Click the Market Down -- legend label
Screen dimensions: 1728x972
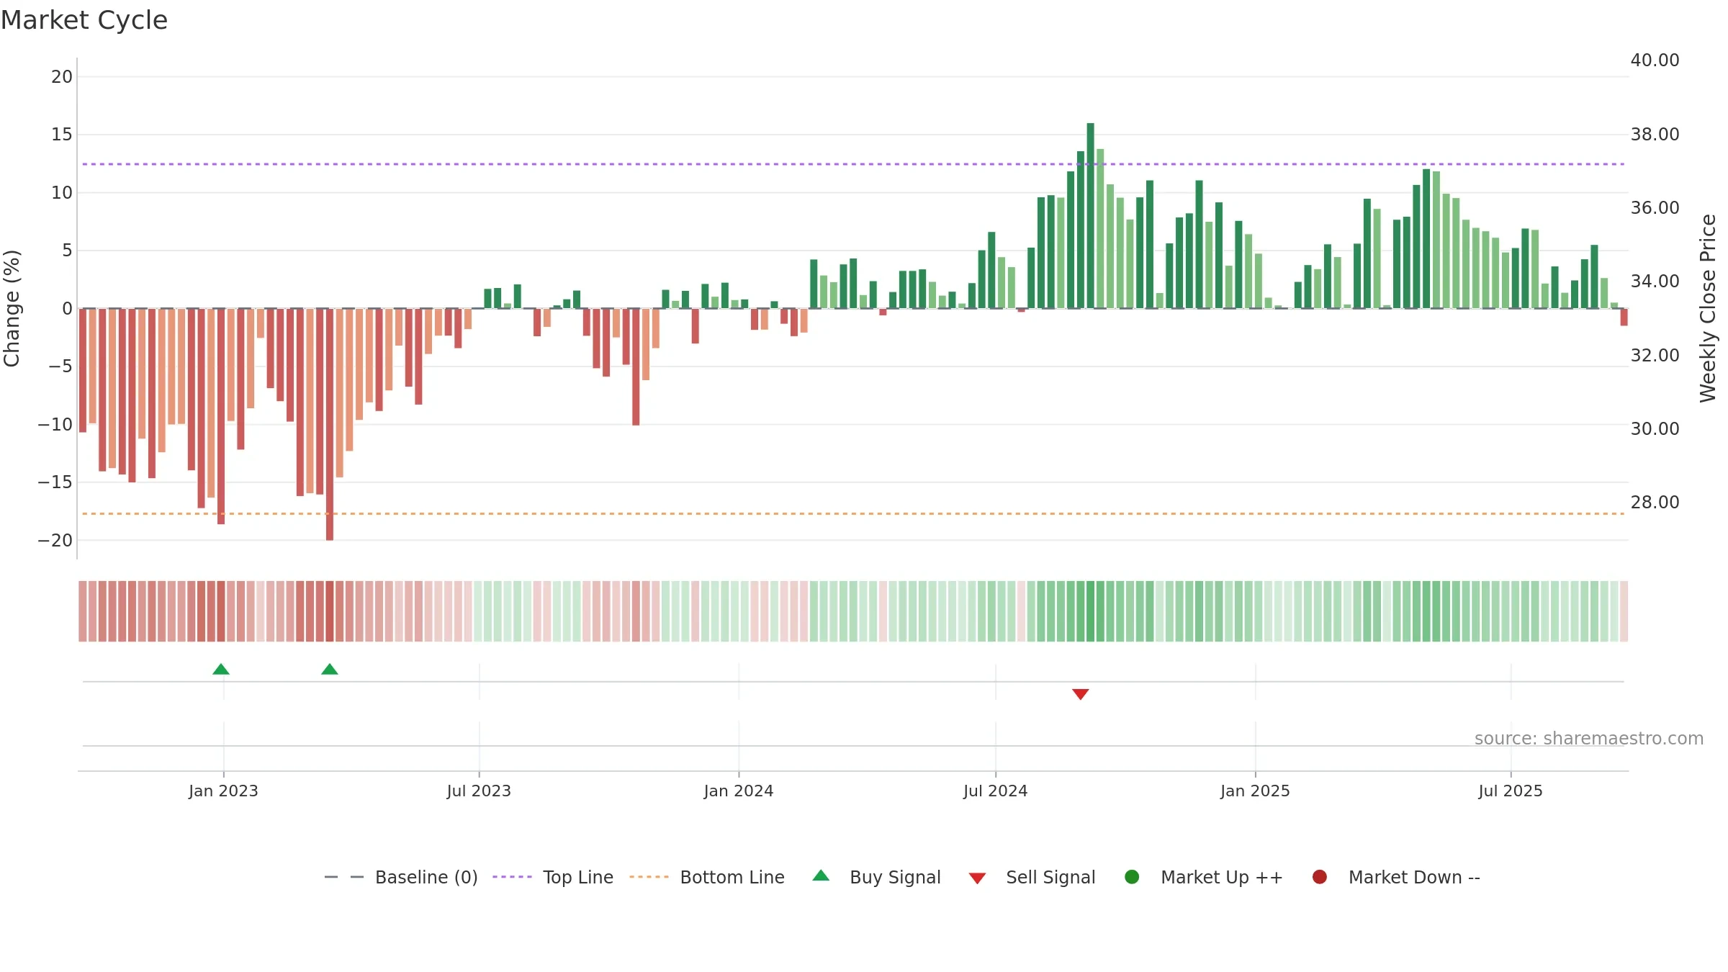1414,877
